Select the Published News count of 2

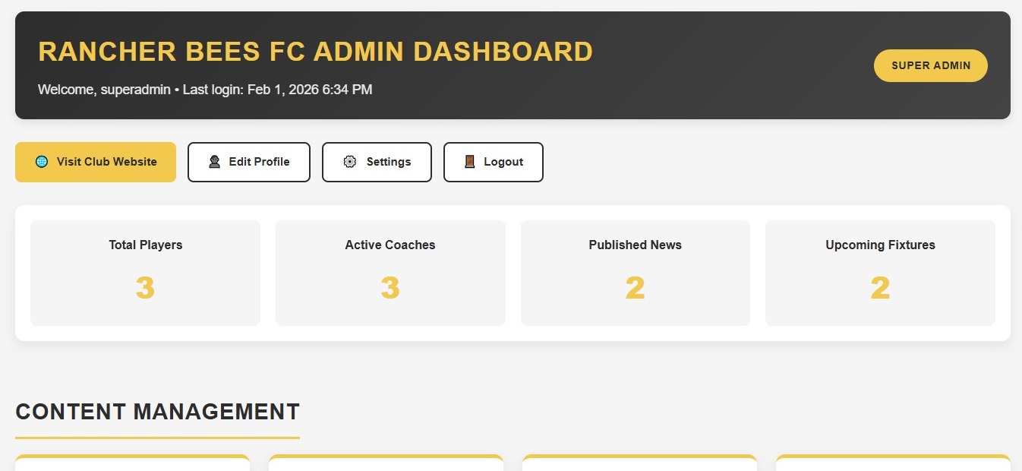[635, 287]
